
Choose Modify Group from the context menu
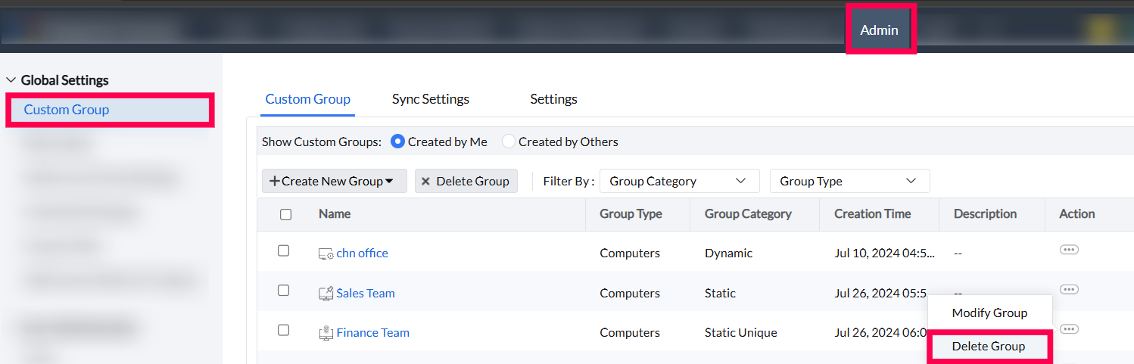pos(989,313)
